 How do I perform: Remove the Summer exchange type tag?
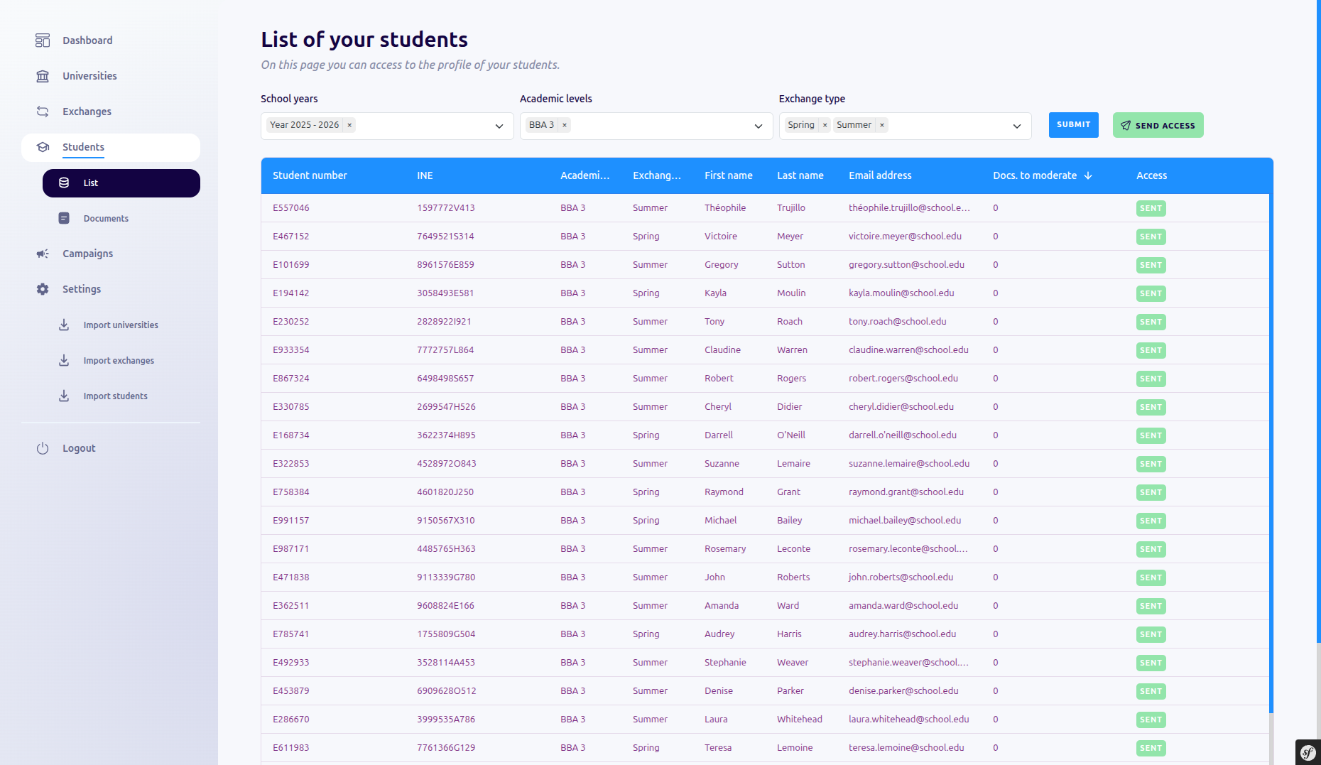(x=882, y=125)
